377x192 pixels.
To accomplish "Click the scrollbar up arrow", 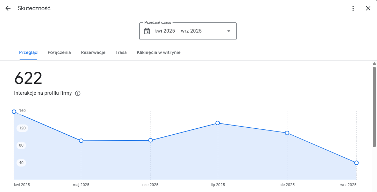I will click(x=374, y=64).
